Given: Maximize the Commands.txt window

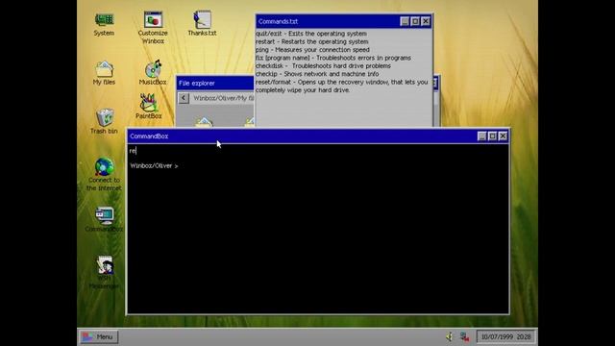Looking at the screenshot, I should (x=415, y=21).
